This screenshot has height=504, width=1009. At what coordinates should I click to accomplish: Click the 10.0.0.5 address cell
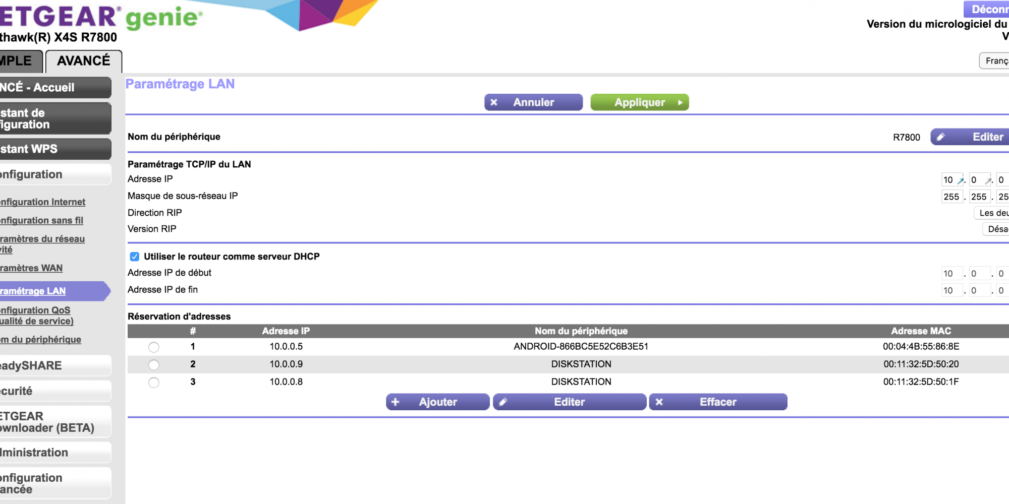286,347
